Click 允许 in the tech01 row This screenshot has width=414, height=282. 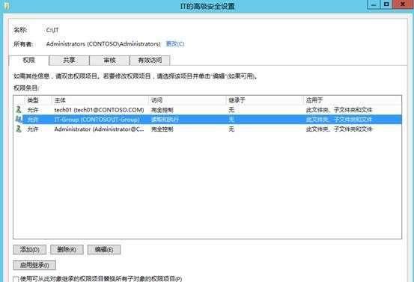[33, 110]
